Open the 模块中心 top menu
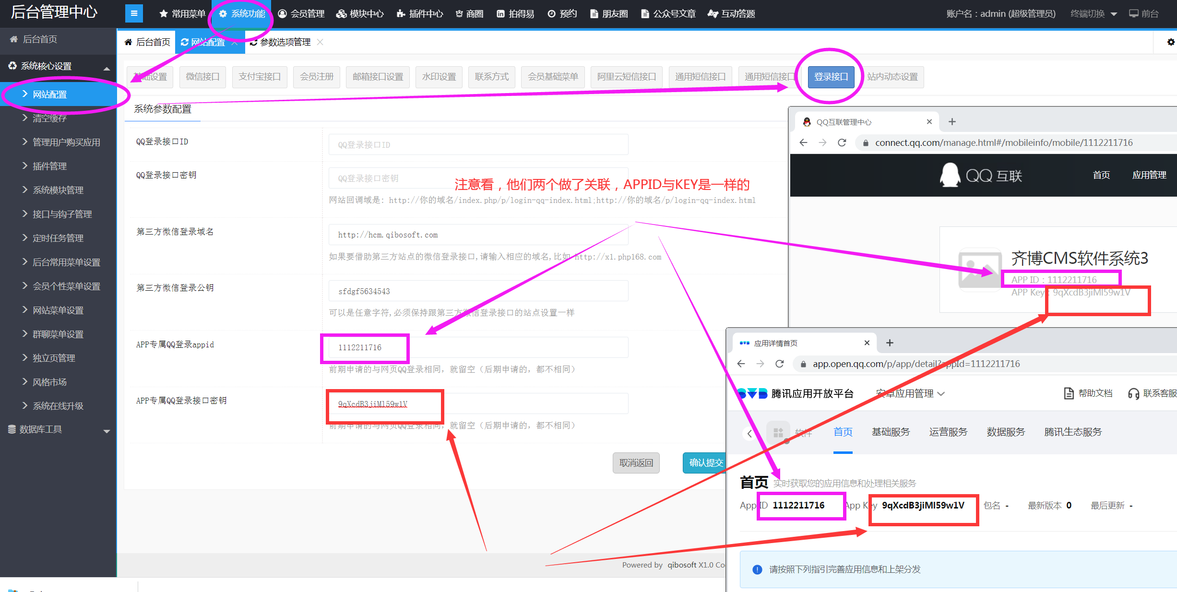This screenshot has height=592, width=1177. coord(360,14)
